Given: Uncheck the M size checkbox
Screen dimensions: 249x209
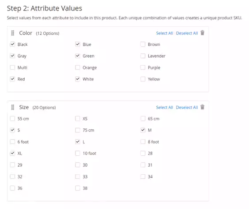Looking at the screenshot, I should [143, 130].
